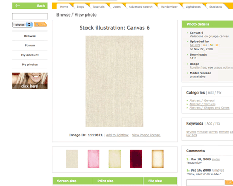The width and height of the screenshot is (233, 186).
Task: Click the green Back arrow button
Action: pos(30,6)
